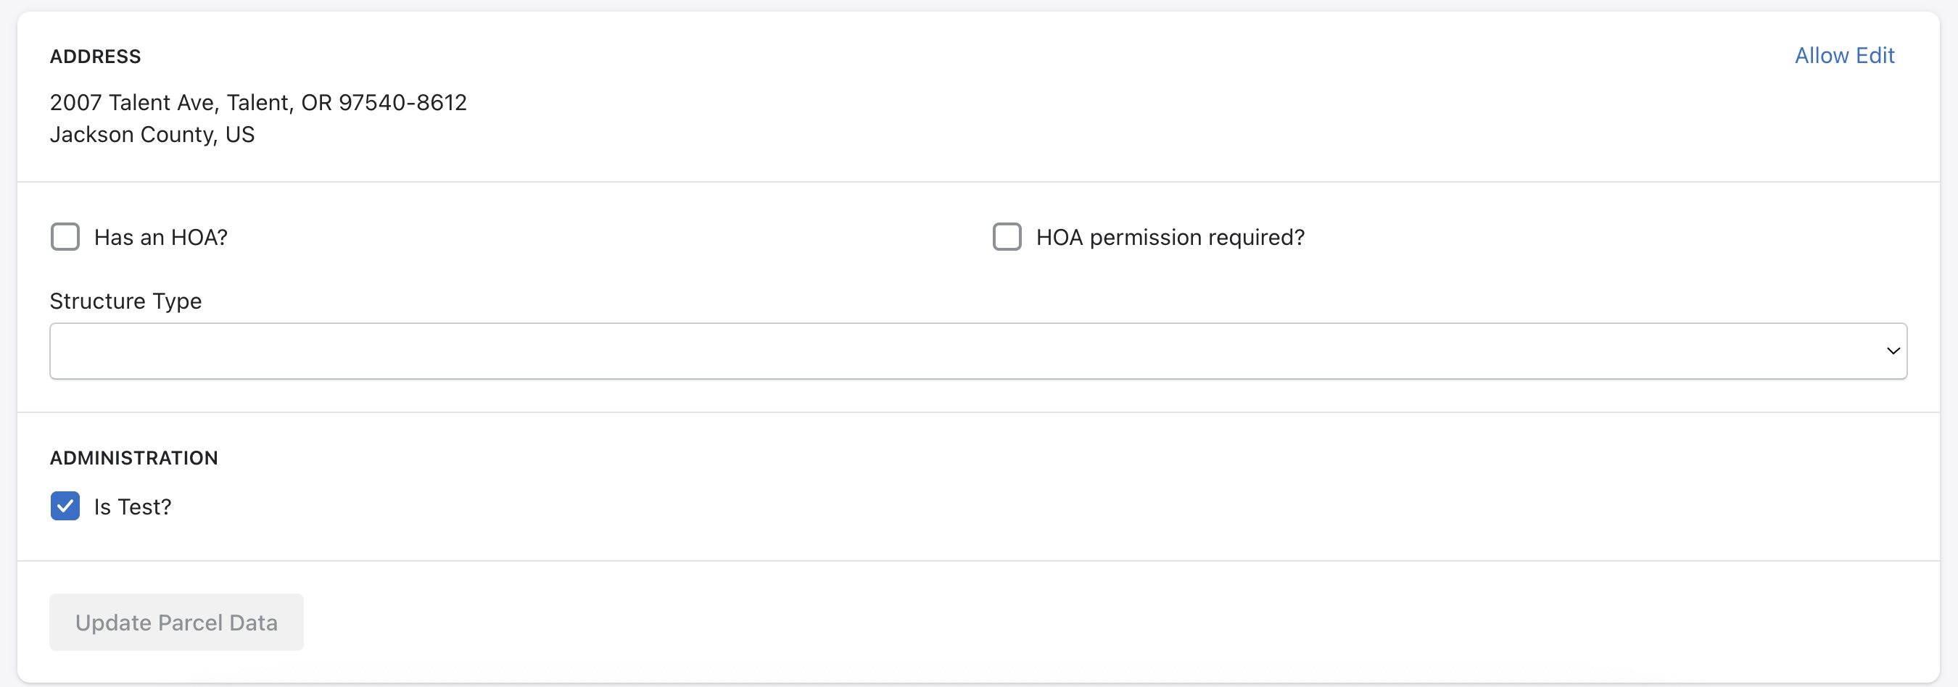Image resolution: width=1958 pixels, height=687 pixels.
Task: Open the Structure Type dropdown field
Action: [978, 351]
